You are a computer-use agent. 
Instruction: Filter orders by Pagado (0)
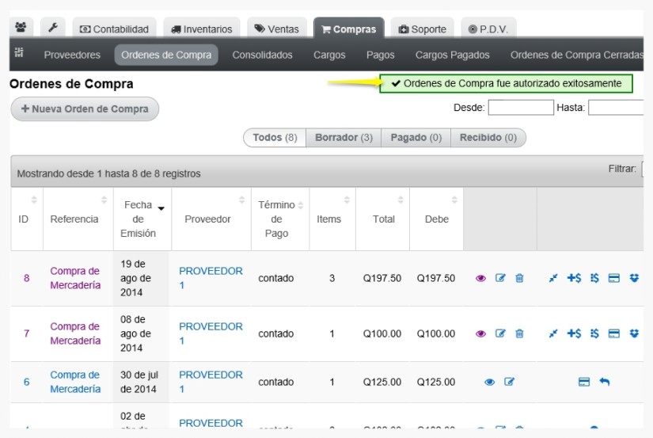click(416, 138)
